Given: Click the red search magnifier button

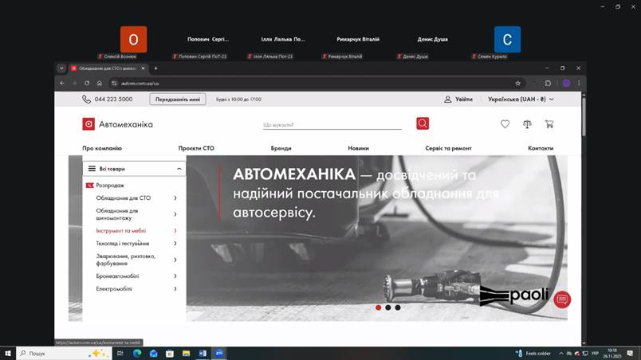Looking at the screenshot, I should [x=423, y=123].
